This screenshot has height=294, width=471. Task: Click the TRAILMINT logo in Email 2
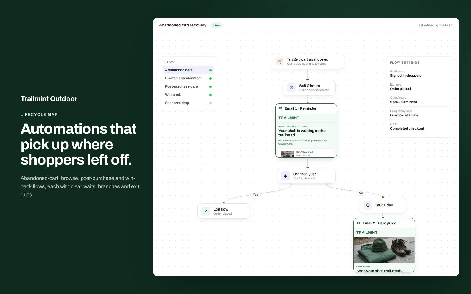pyautogui.click(x=367, y=233)
